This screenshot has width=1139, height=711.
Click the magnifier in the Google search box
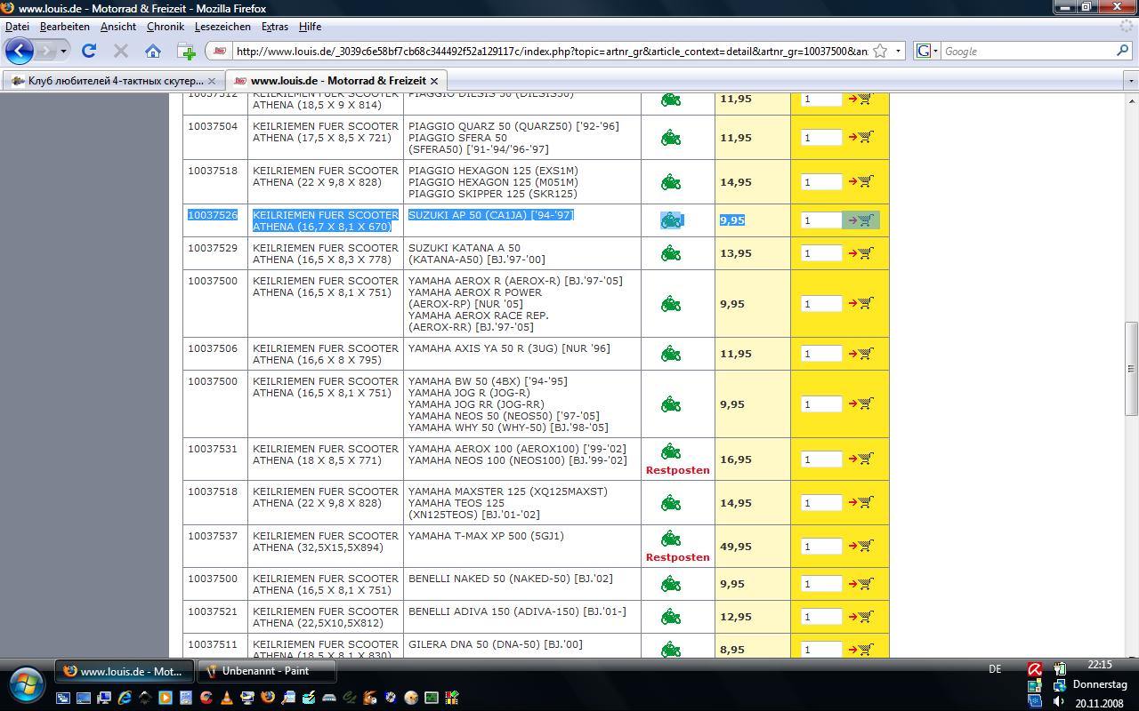pos(1122,52)
